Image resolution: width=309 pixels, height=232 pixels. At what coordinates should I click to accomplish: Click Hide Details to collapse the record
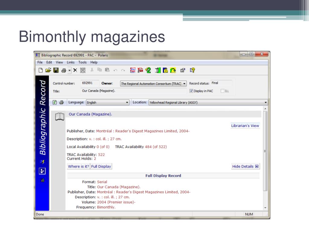[x=245, y=166]
